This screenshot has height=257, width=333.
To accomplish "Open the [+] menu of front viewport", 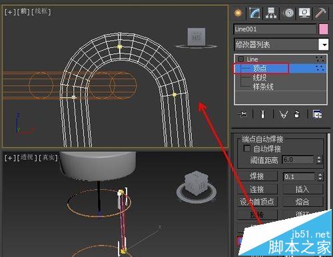I will (x=10, y=12).
